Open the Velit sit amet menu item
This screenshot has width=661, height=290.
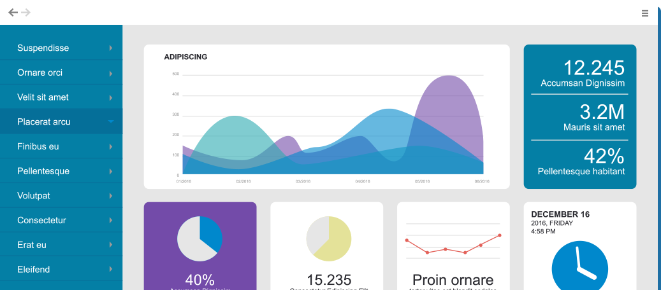[x=43, y=97]
